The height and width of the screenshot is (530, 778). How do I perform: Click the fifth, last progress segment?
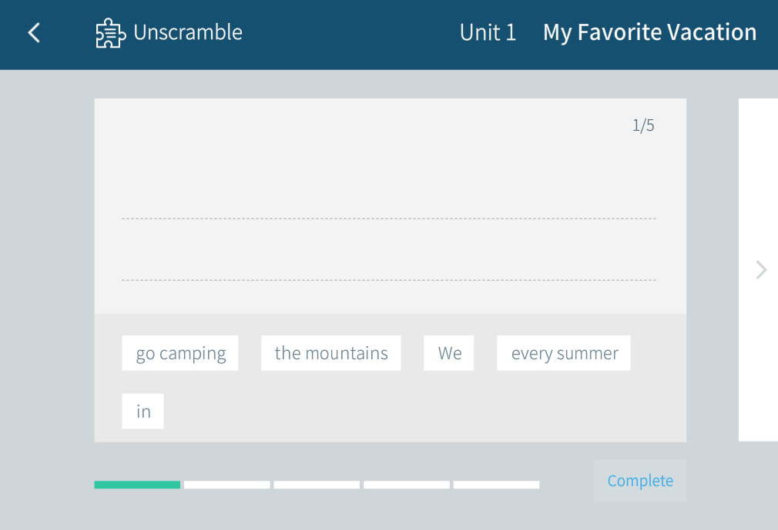click(496, 485)
